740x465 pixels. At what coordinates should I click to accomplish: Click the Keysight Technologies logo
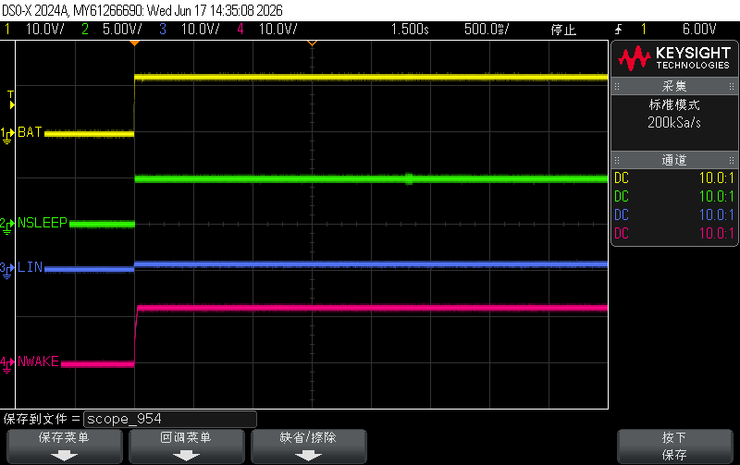click(674, 58)
